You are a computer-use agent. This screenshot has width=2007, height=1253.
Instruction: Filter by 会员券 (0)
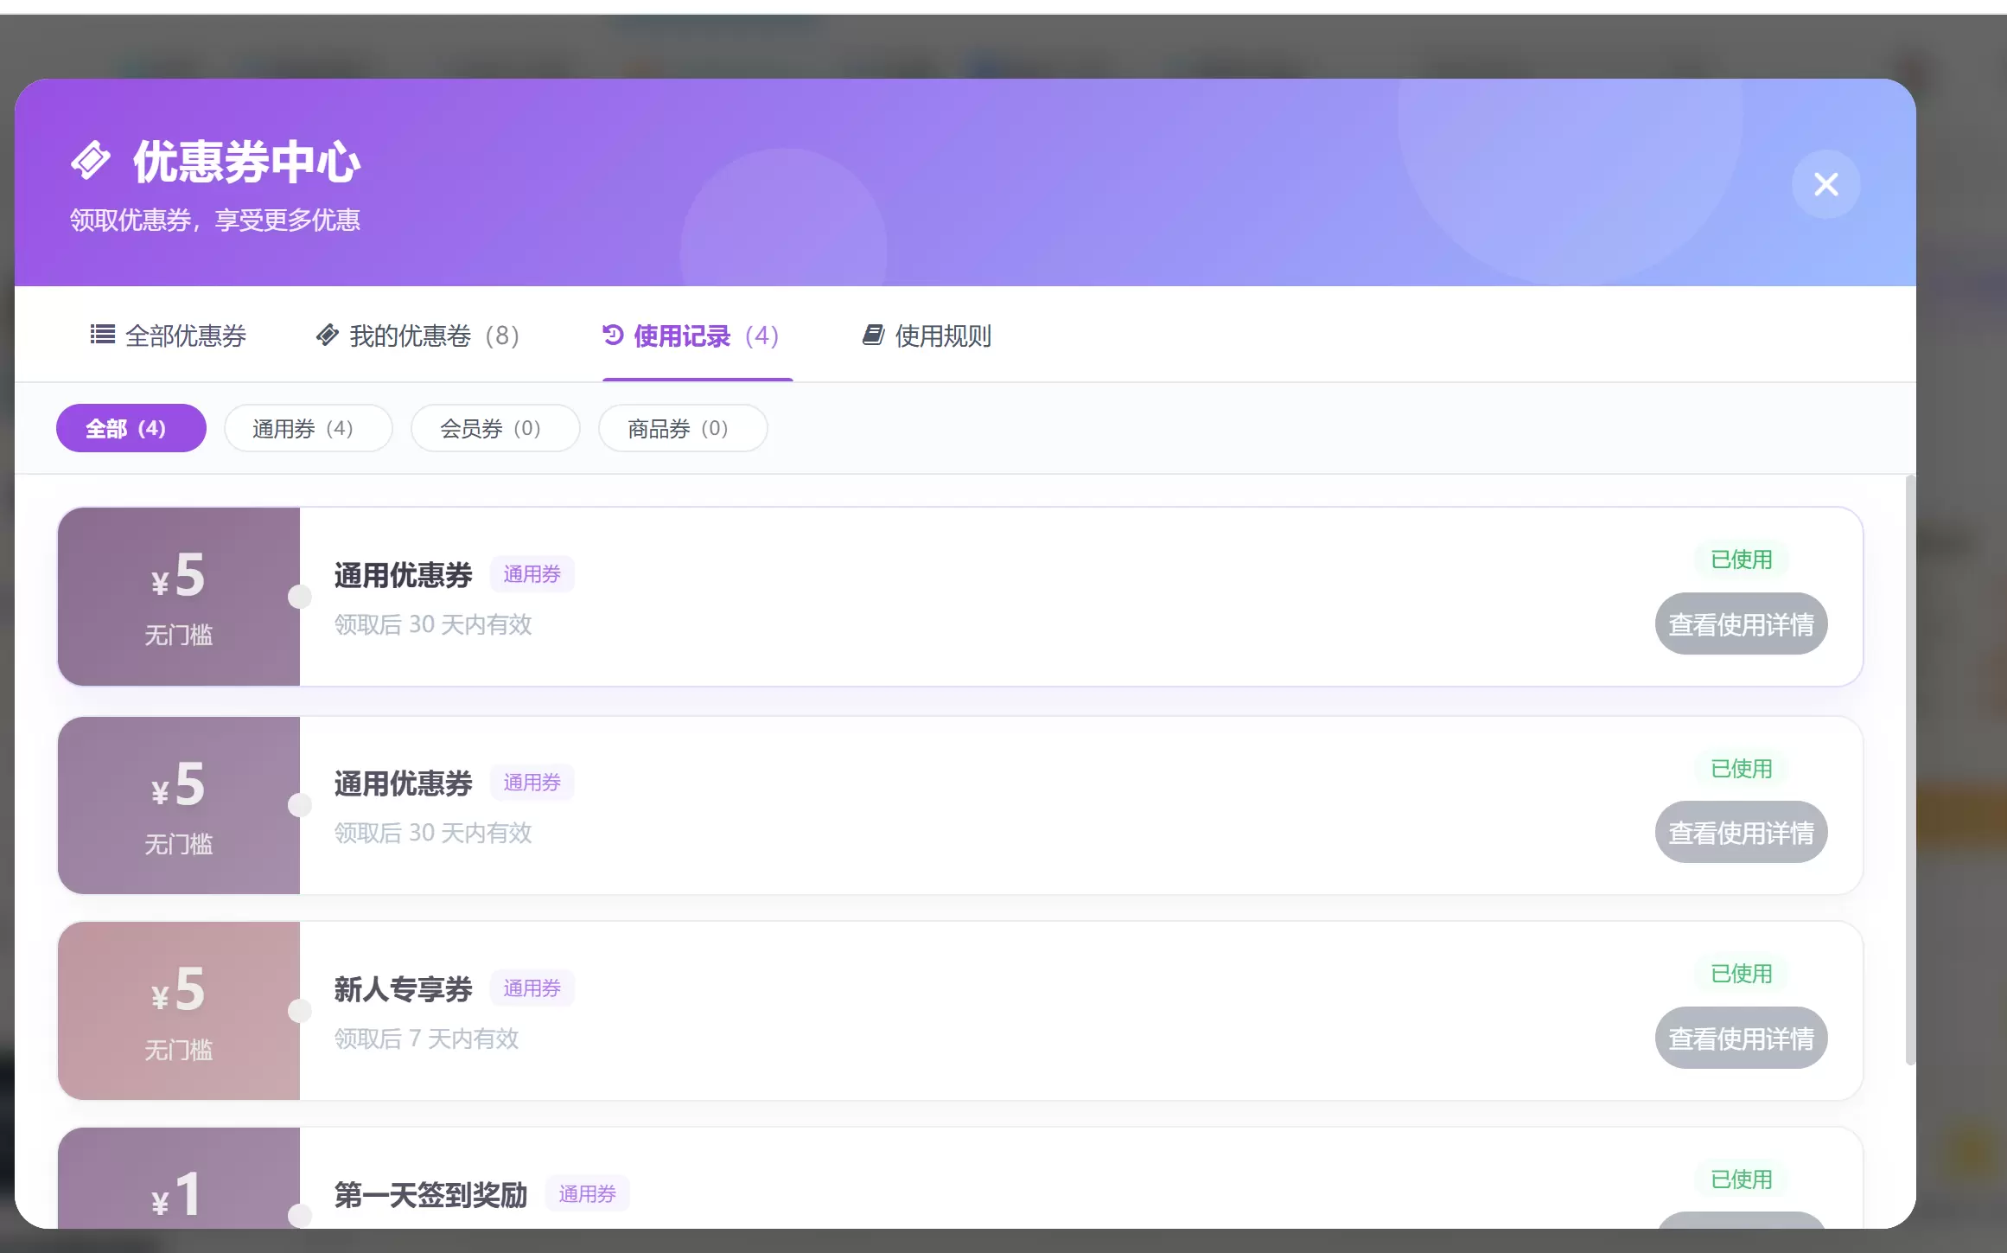tap(495, 428)
